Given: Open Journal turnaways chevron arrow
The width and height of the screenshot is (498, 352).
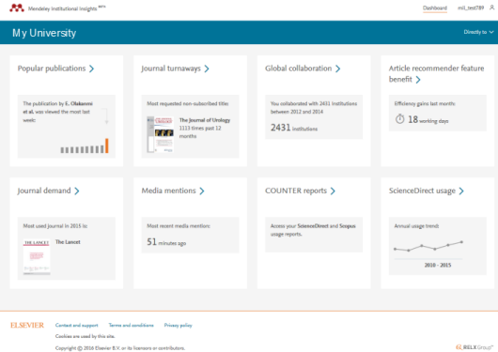Looking at the screenshot, I should point(207,69).
